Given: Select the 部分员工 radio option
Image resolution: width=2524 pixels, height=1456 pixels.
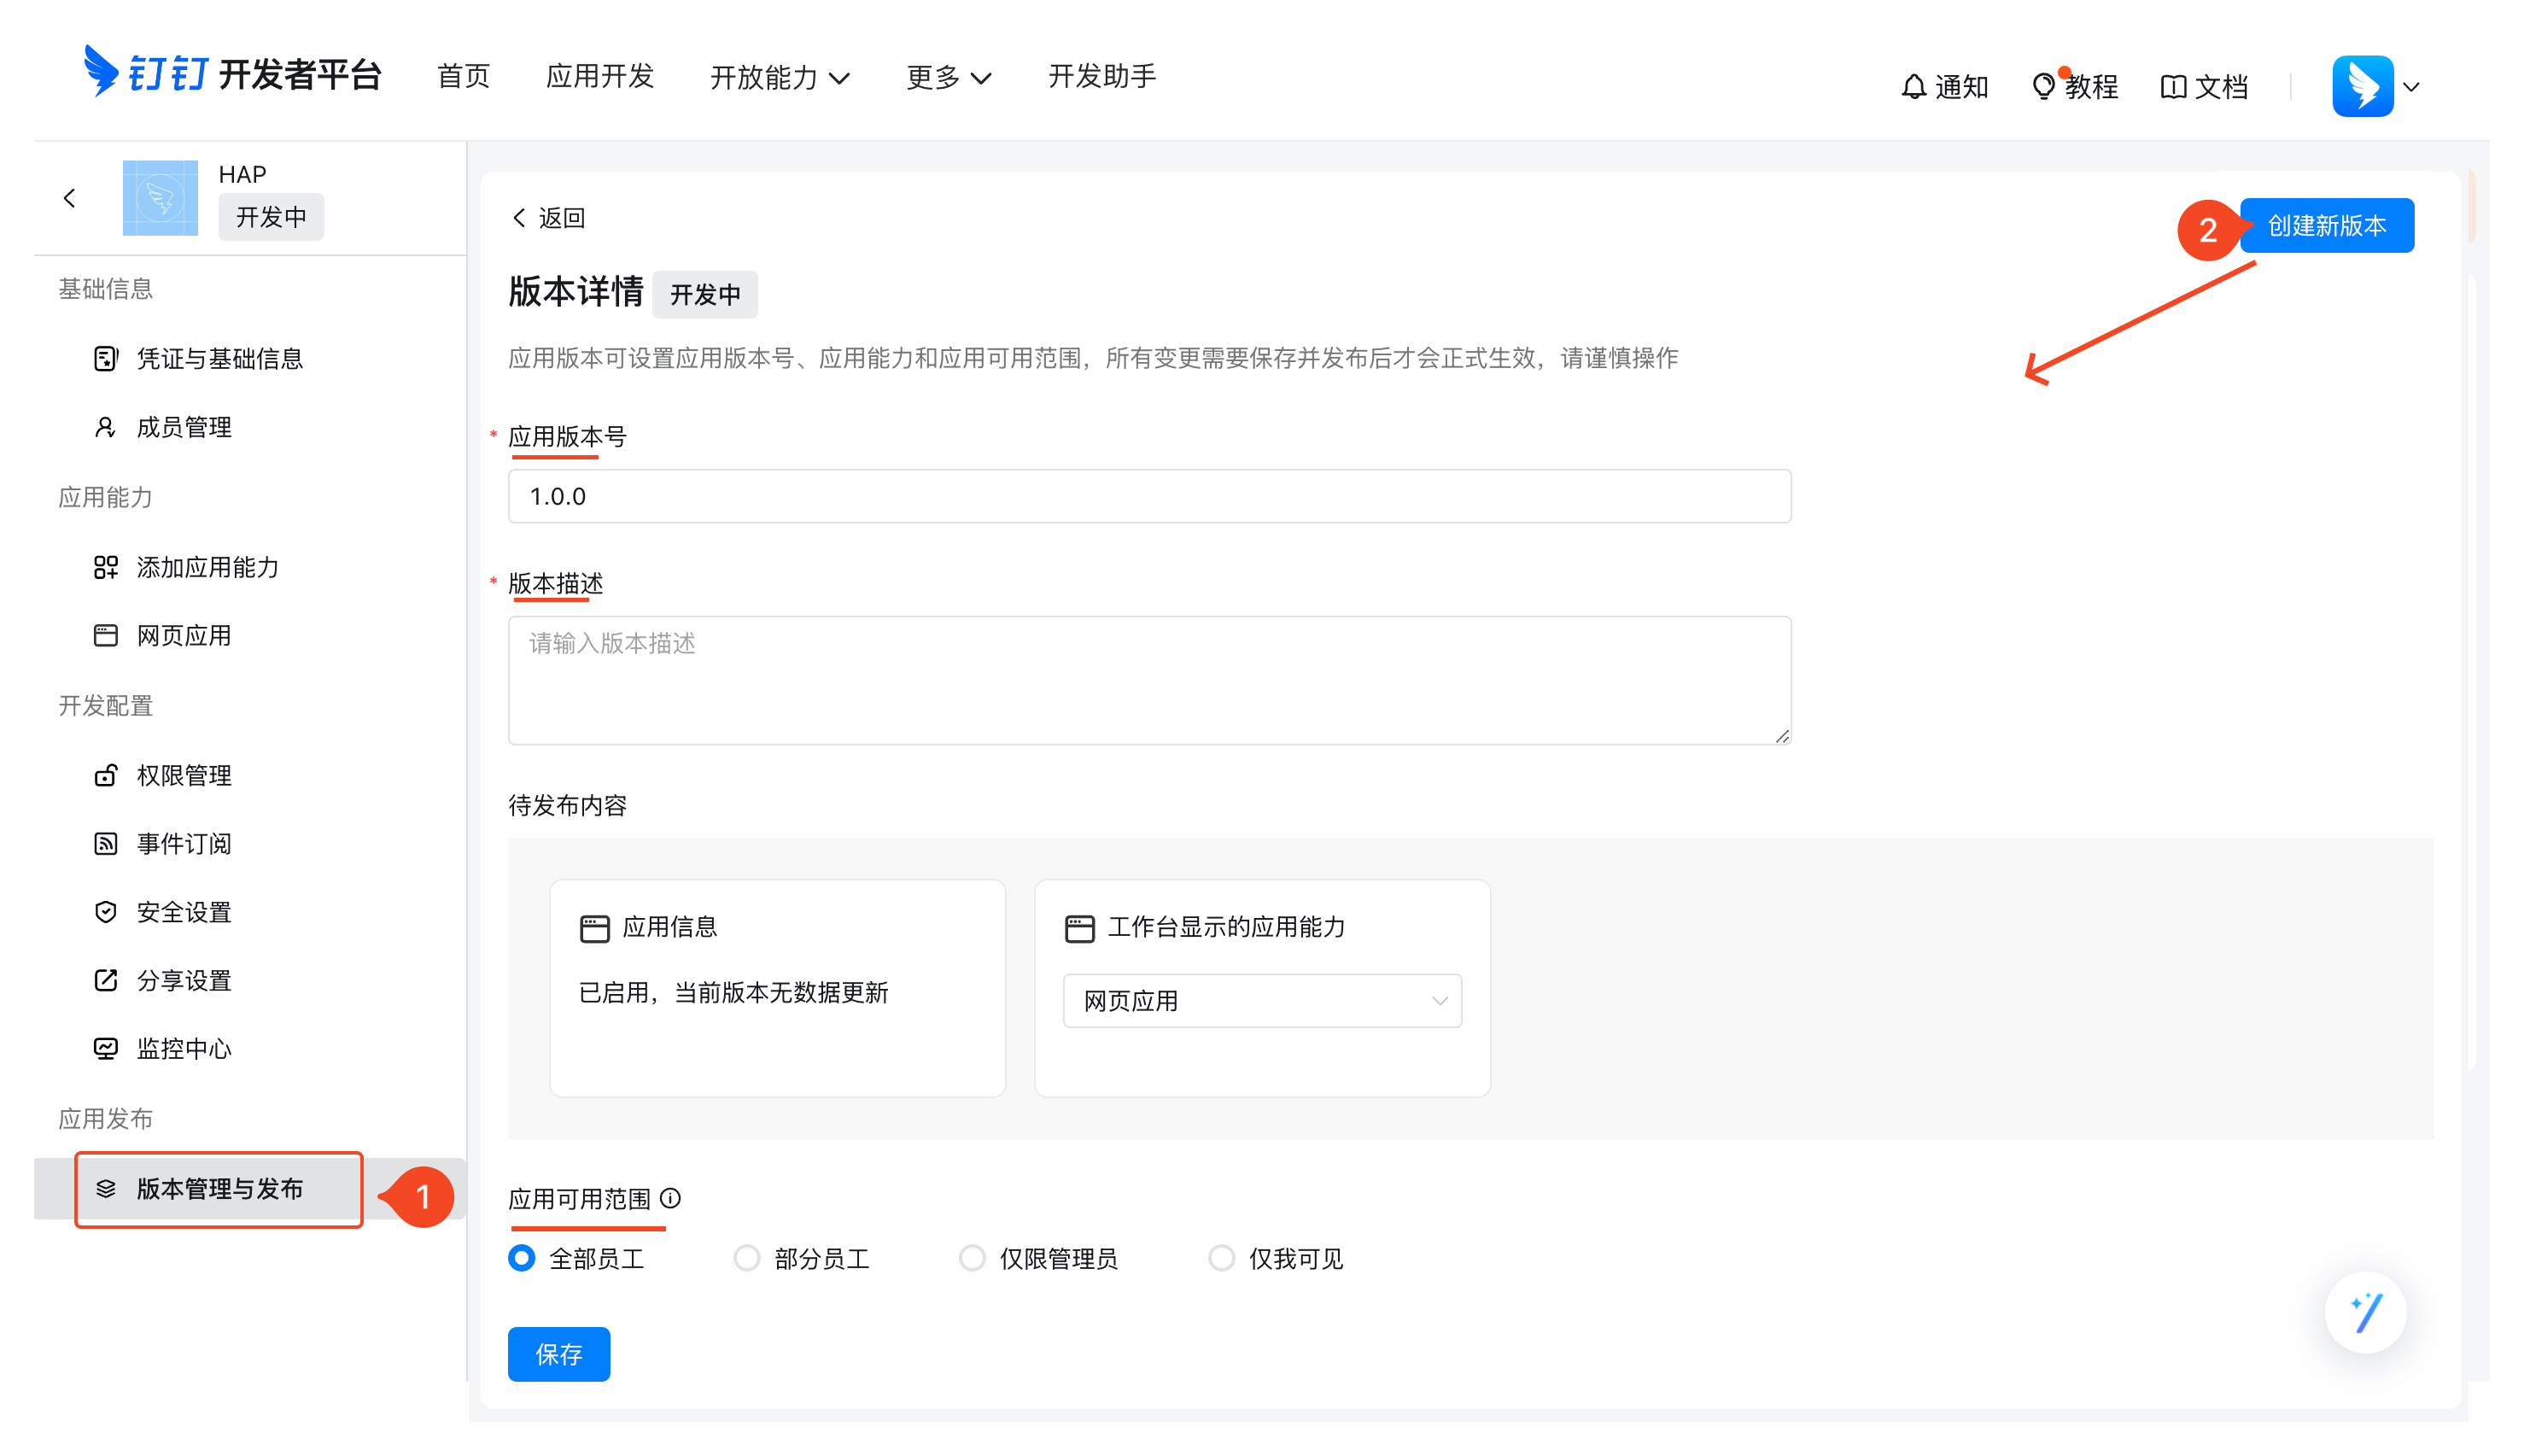Looking at the screenshot, I should (x=747, y=1258).
